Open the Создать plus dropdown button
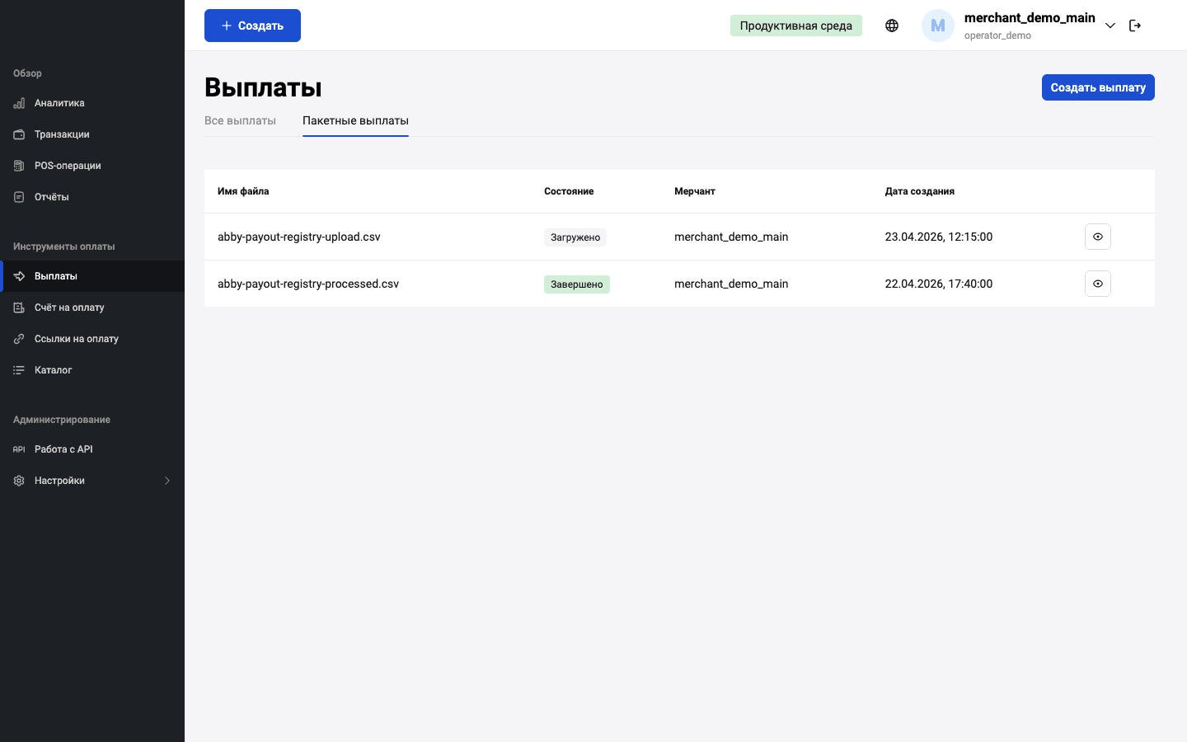1187x742 pixels. (x=252, y=26)
